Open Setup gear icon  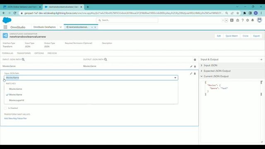[248, 20]
